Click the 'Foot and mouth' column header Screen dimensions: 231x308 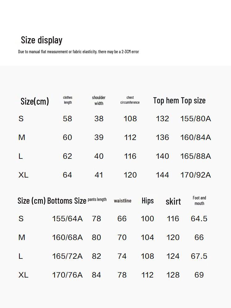click(199, 201)
